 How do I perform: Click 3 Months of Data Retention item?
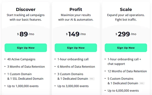(26, 67)
